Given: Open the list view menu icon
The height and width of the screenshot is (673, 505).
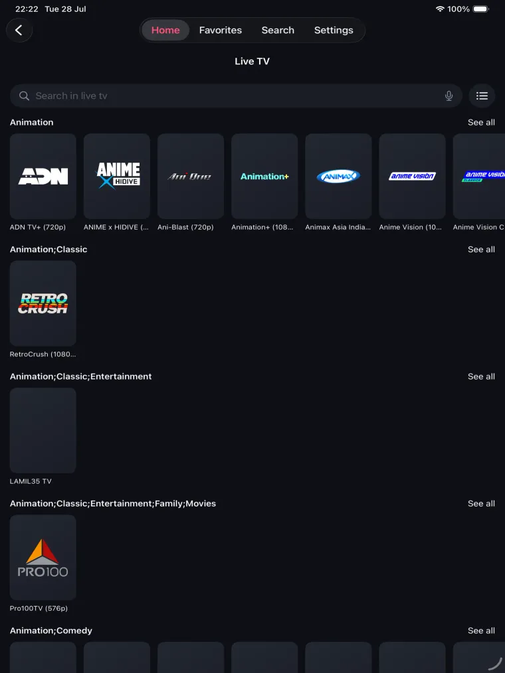Looking at the screenshot, I should pos(482,96).
